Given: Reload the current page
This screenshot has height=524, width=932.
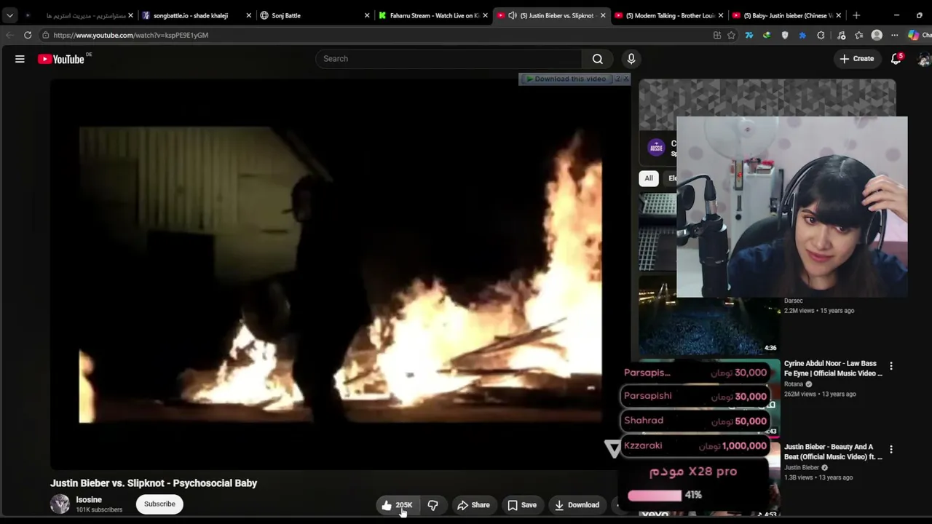Looking at the screenshot, I should pyautogui.click(x=28, y=35).
